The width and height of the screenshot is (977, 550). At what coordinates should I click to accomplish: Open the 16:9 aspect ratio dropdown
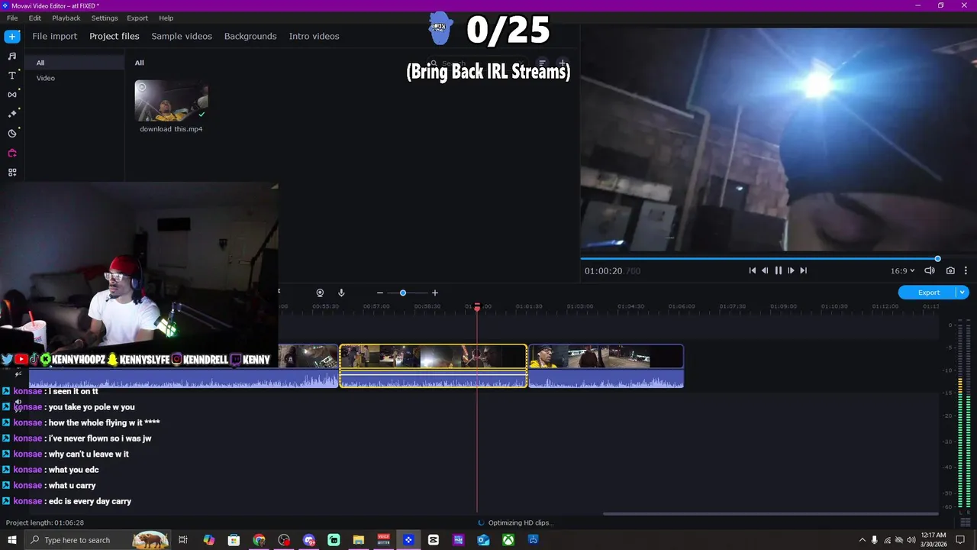pos(902,270)
